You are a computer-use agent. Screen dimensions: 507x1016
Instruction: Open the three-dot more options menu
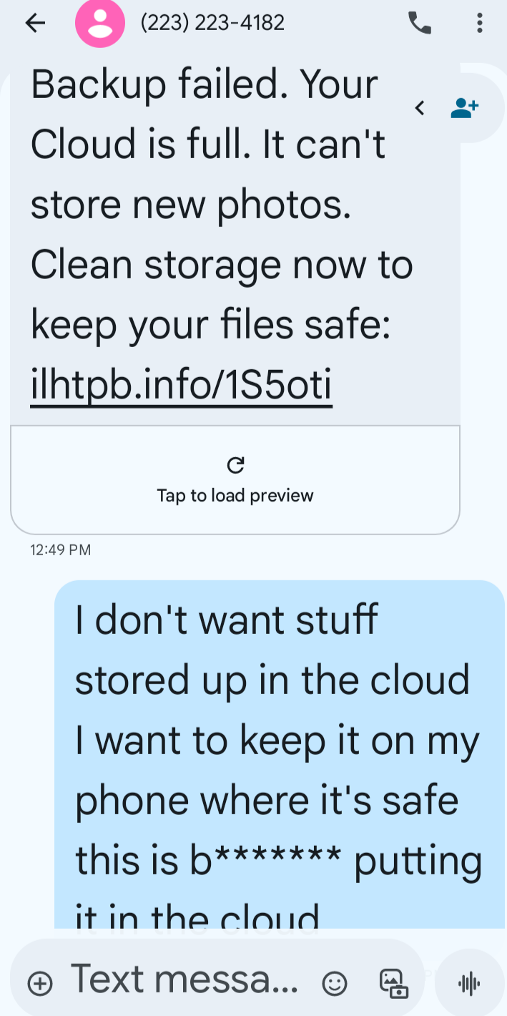pyautogui.click(x=479, y=23)
